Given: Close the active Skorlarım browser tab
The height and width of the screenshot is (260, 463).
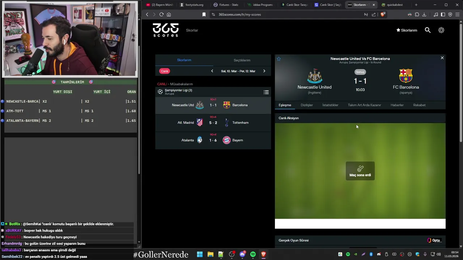Looking at the screenshot, I should [x=374, y=5].
